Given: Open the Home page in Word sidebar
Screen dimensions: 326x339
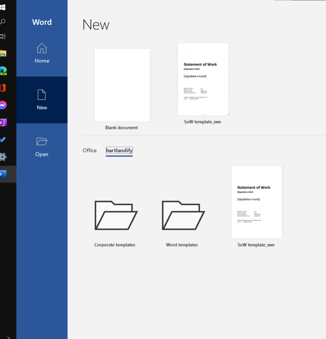Looking at the screenshot, I should point(42,53).
